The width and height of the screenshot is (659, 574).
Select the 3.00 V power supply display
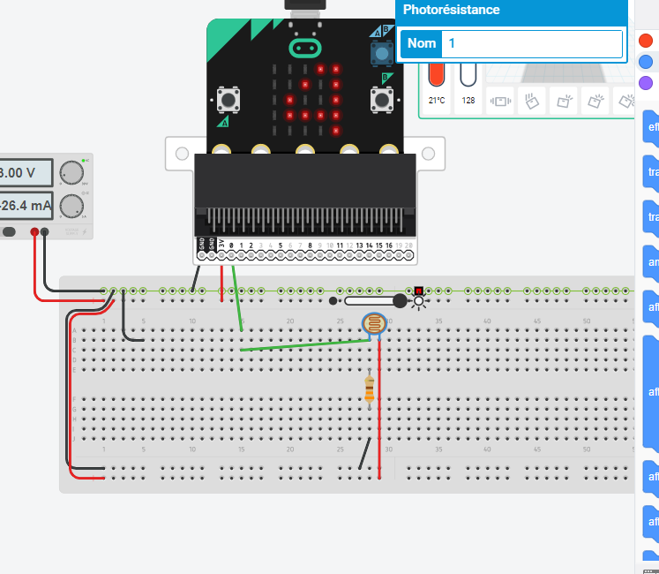(26, 172)
